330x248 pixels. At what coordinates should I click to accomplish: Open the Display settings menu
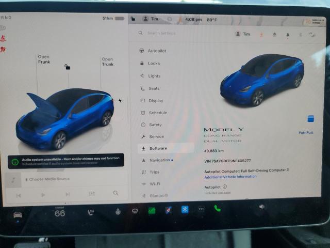point(152,101)
